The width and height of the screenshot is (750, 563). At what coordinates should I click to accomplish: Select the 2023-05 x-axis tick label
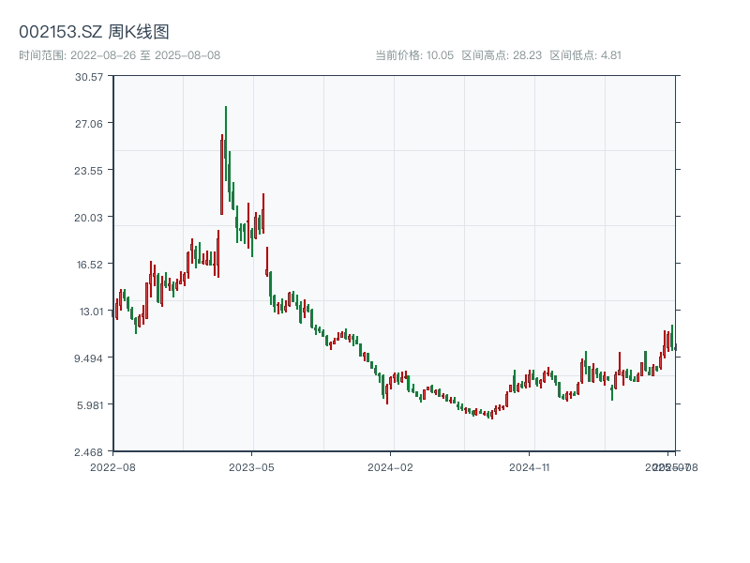point(251,466)
